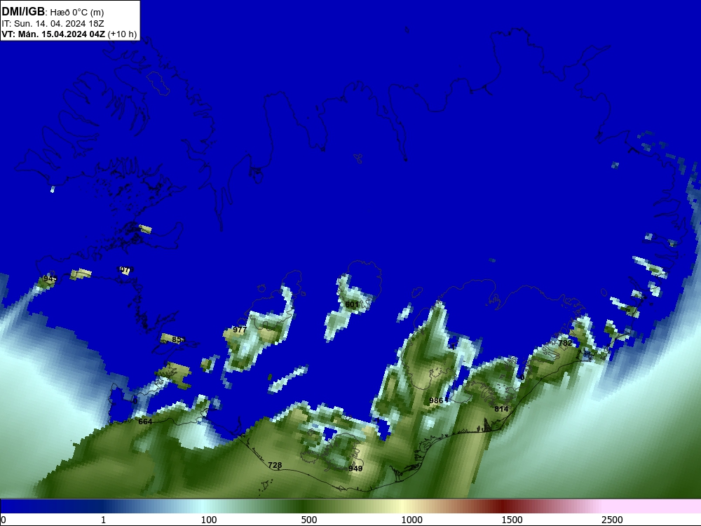Click the 814 height value on the map
Viewport: 701px width, 526px height.
[501, 409]
